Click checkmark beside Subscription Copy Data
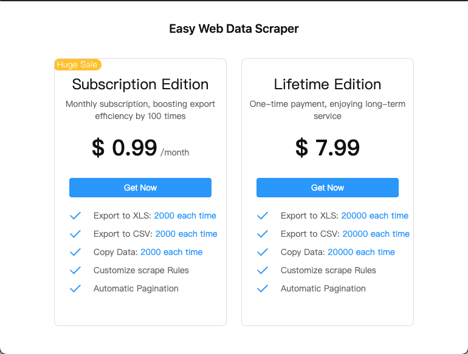The width and height of the screenshot is (468, 354). point(75,252)
